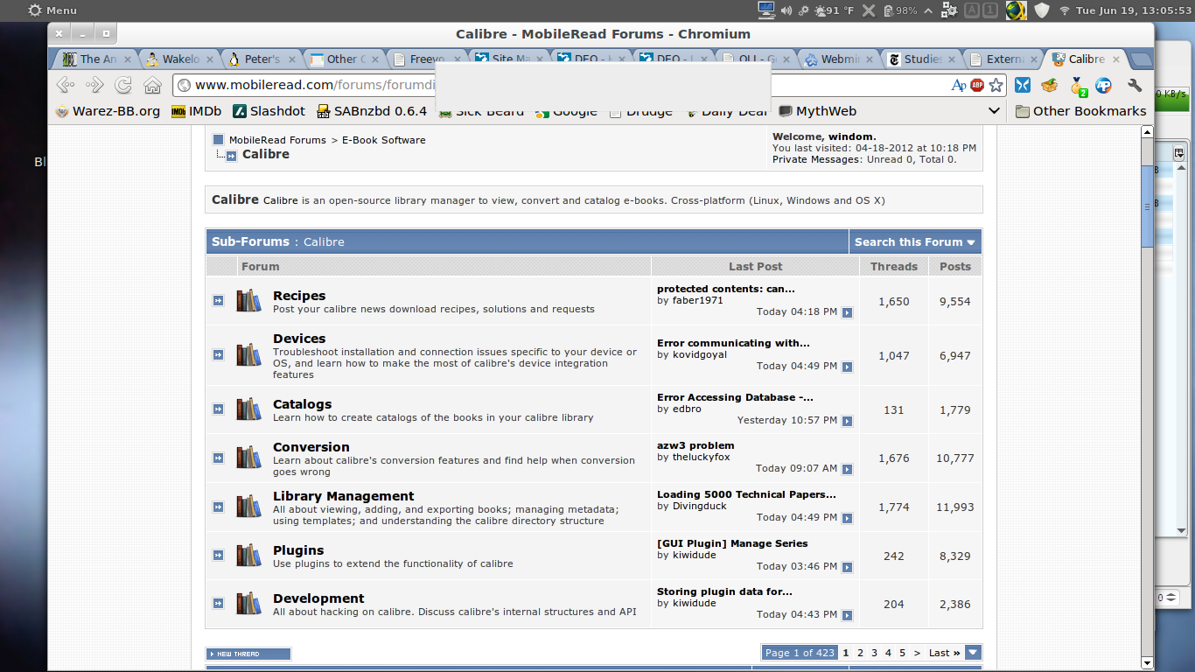Click the shield icon in the top panel

[1041, 10]
